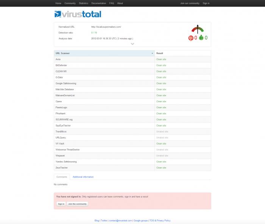Click Unrated site result for Wepawet
This screenshot has width=265, height=224.
click(162, 156)
